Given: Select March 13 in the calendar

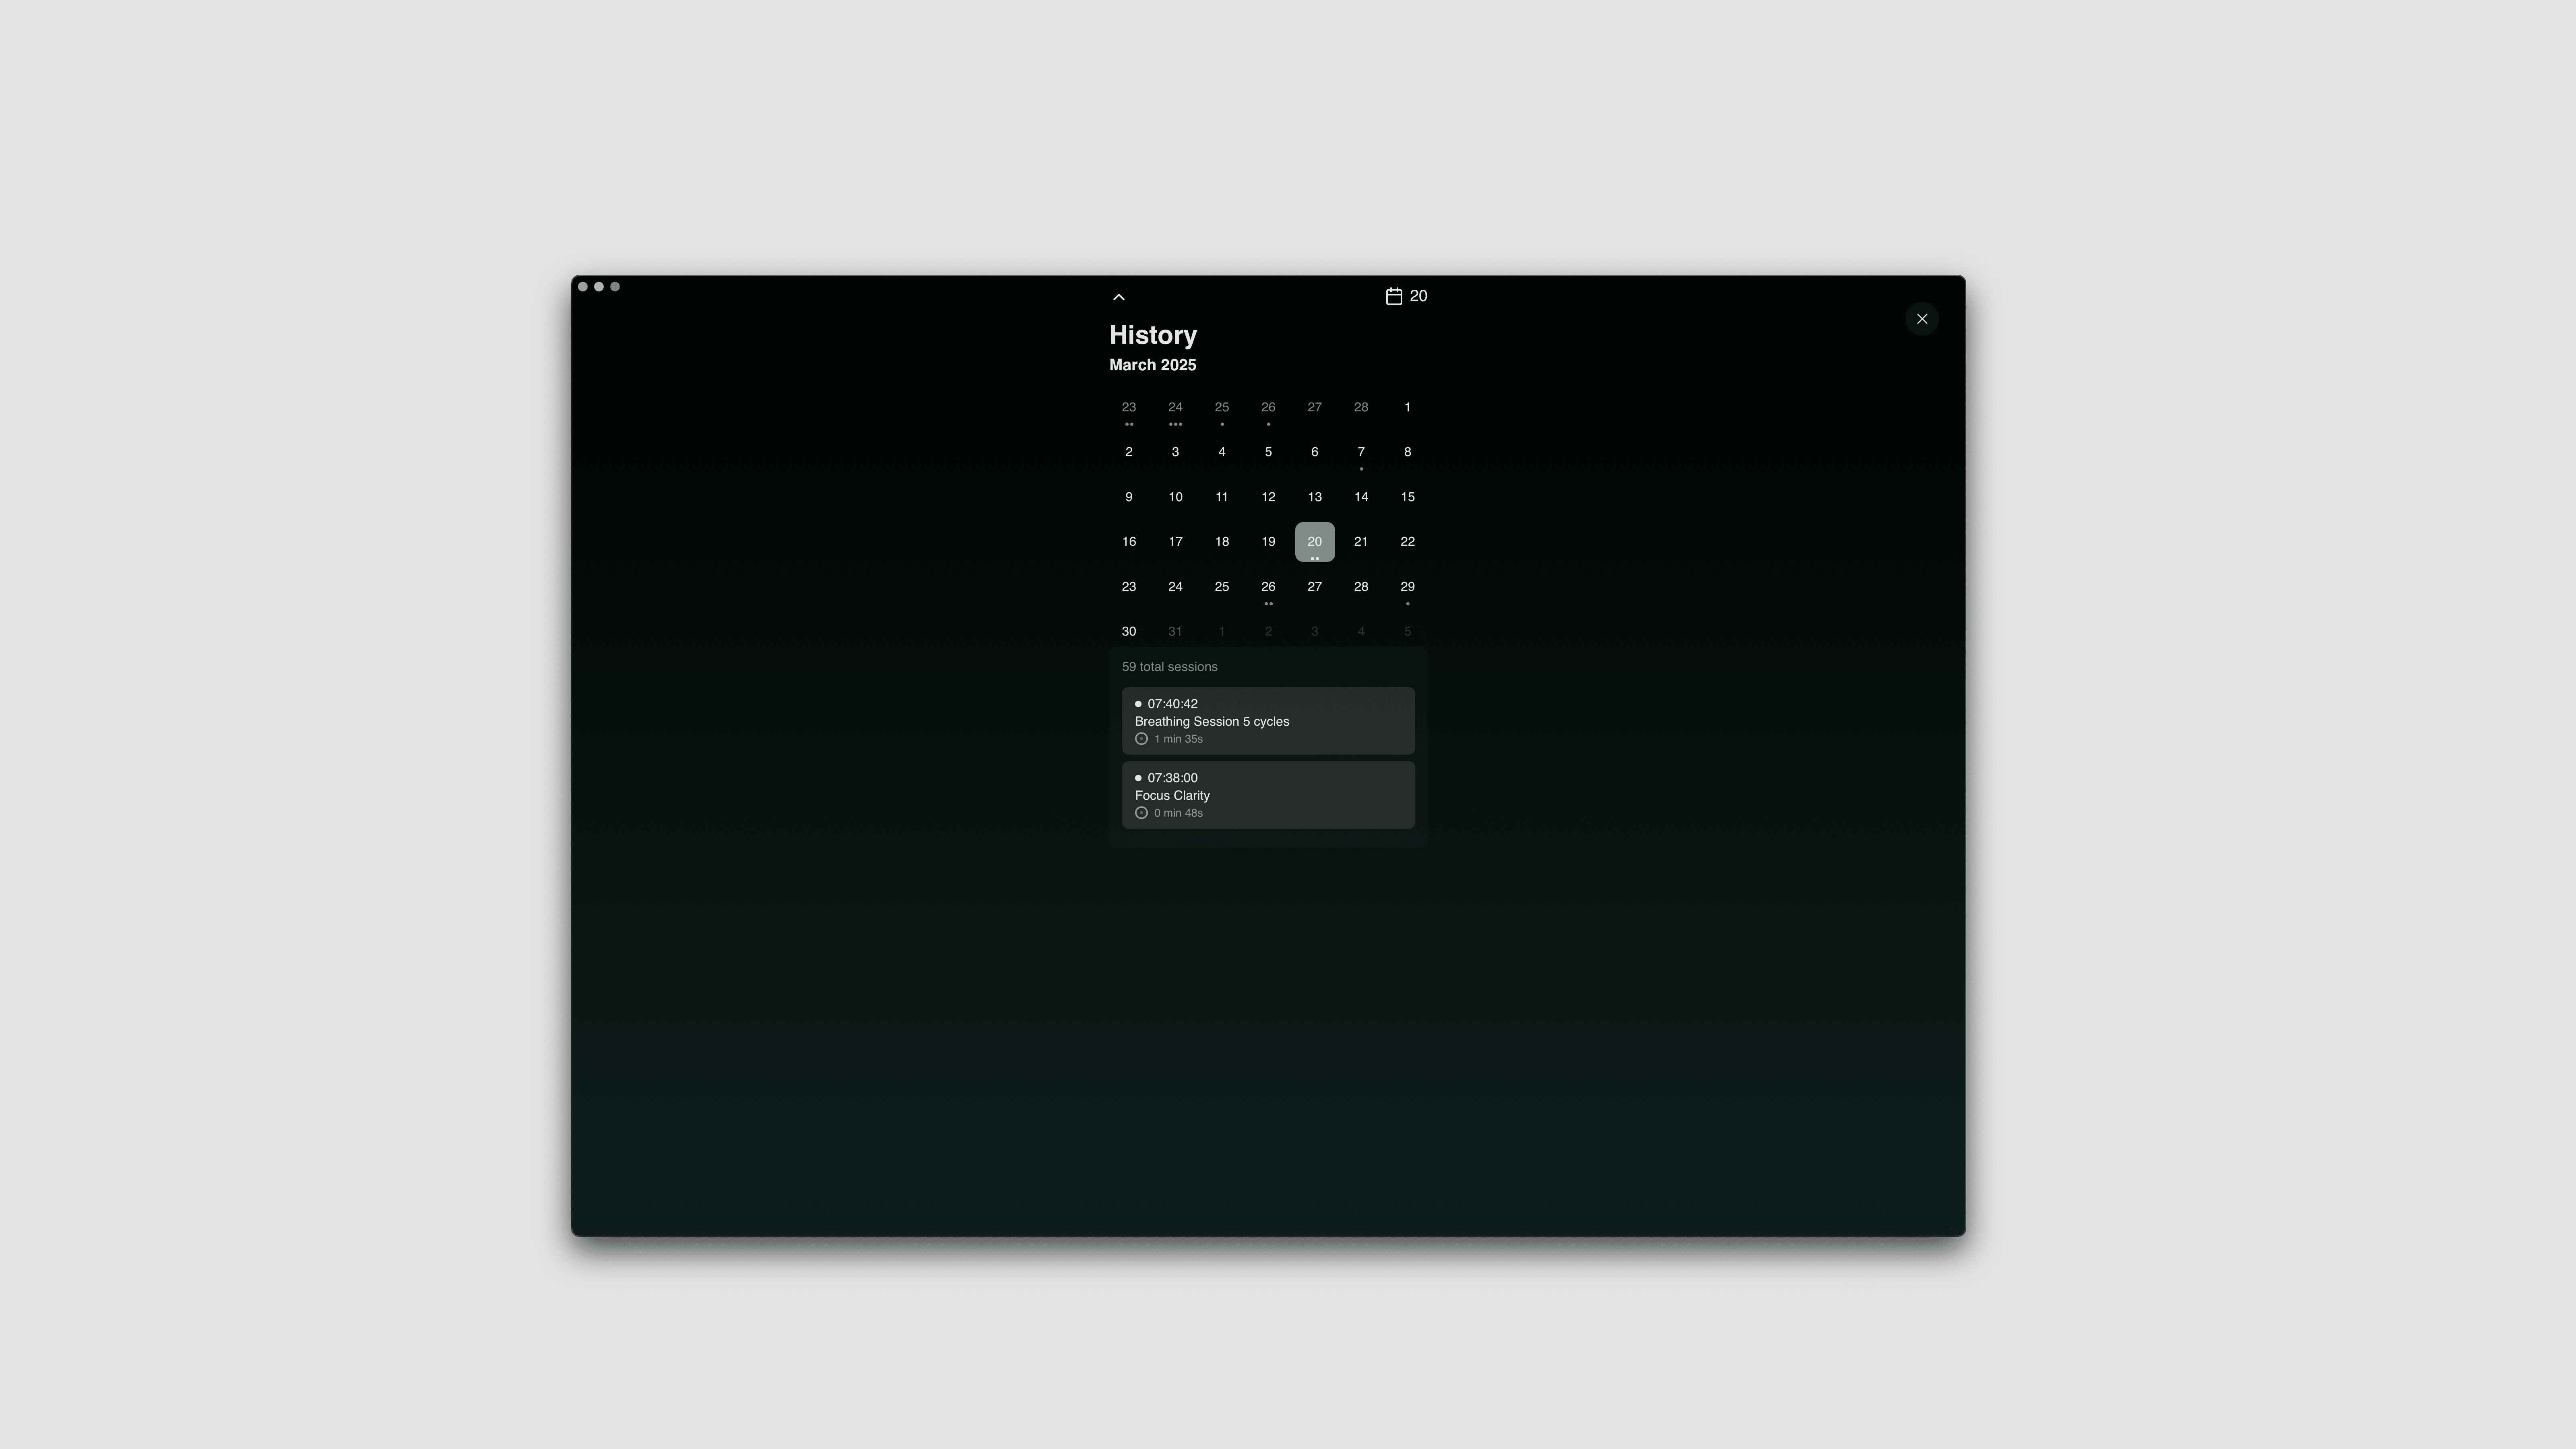Looking at the screenshot, I should 1314,497.
